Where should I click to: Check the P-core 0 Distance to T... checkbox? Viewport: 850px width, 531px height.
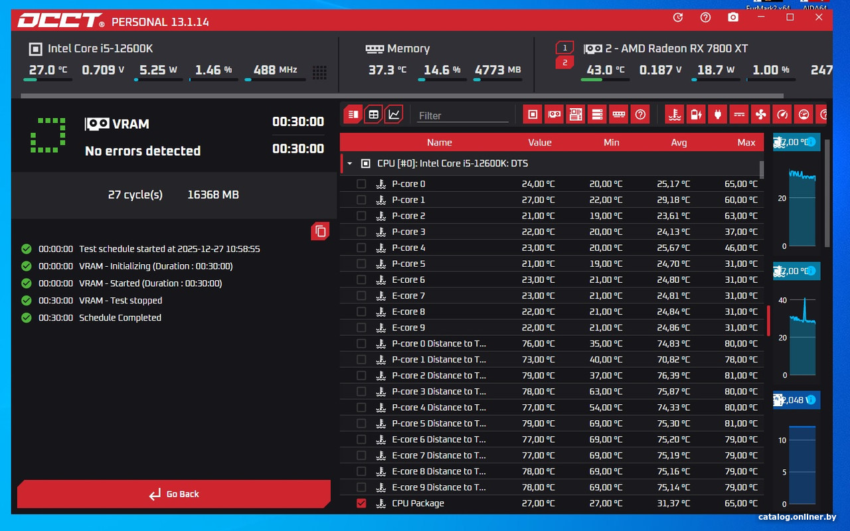click(x=361, y=343)
